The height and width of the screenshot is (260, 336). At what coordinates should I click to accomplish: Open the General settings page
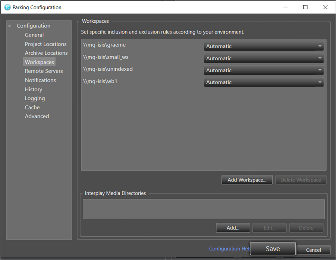click(34, 35)
